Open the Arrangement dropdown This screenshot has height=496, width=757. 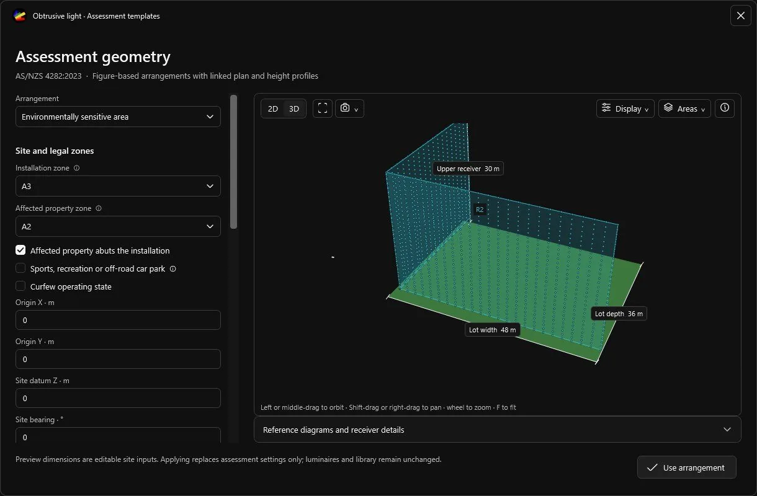[x=118, y=117]
